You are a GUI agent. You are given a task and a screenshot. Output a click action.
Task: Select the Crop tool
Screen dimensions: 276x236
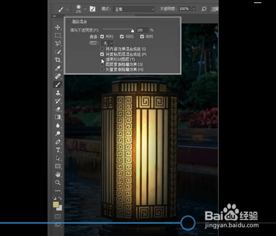click(x=58, y=60)
